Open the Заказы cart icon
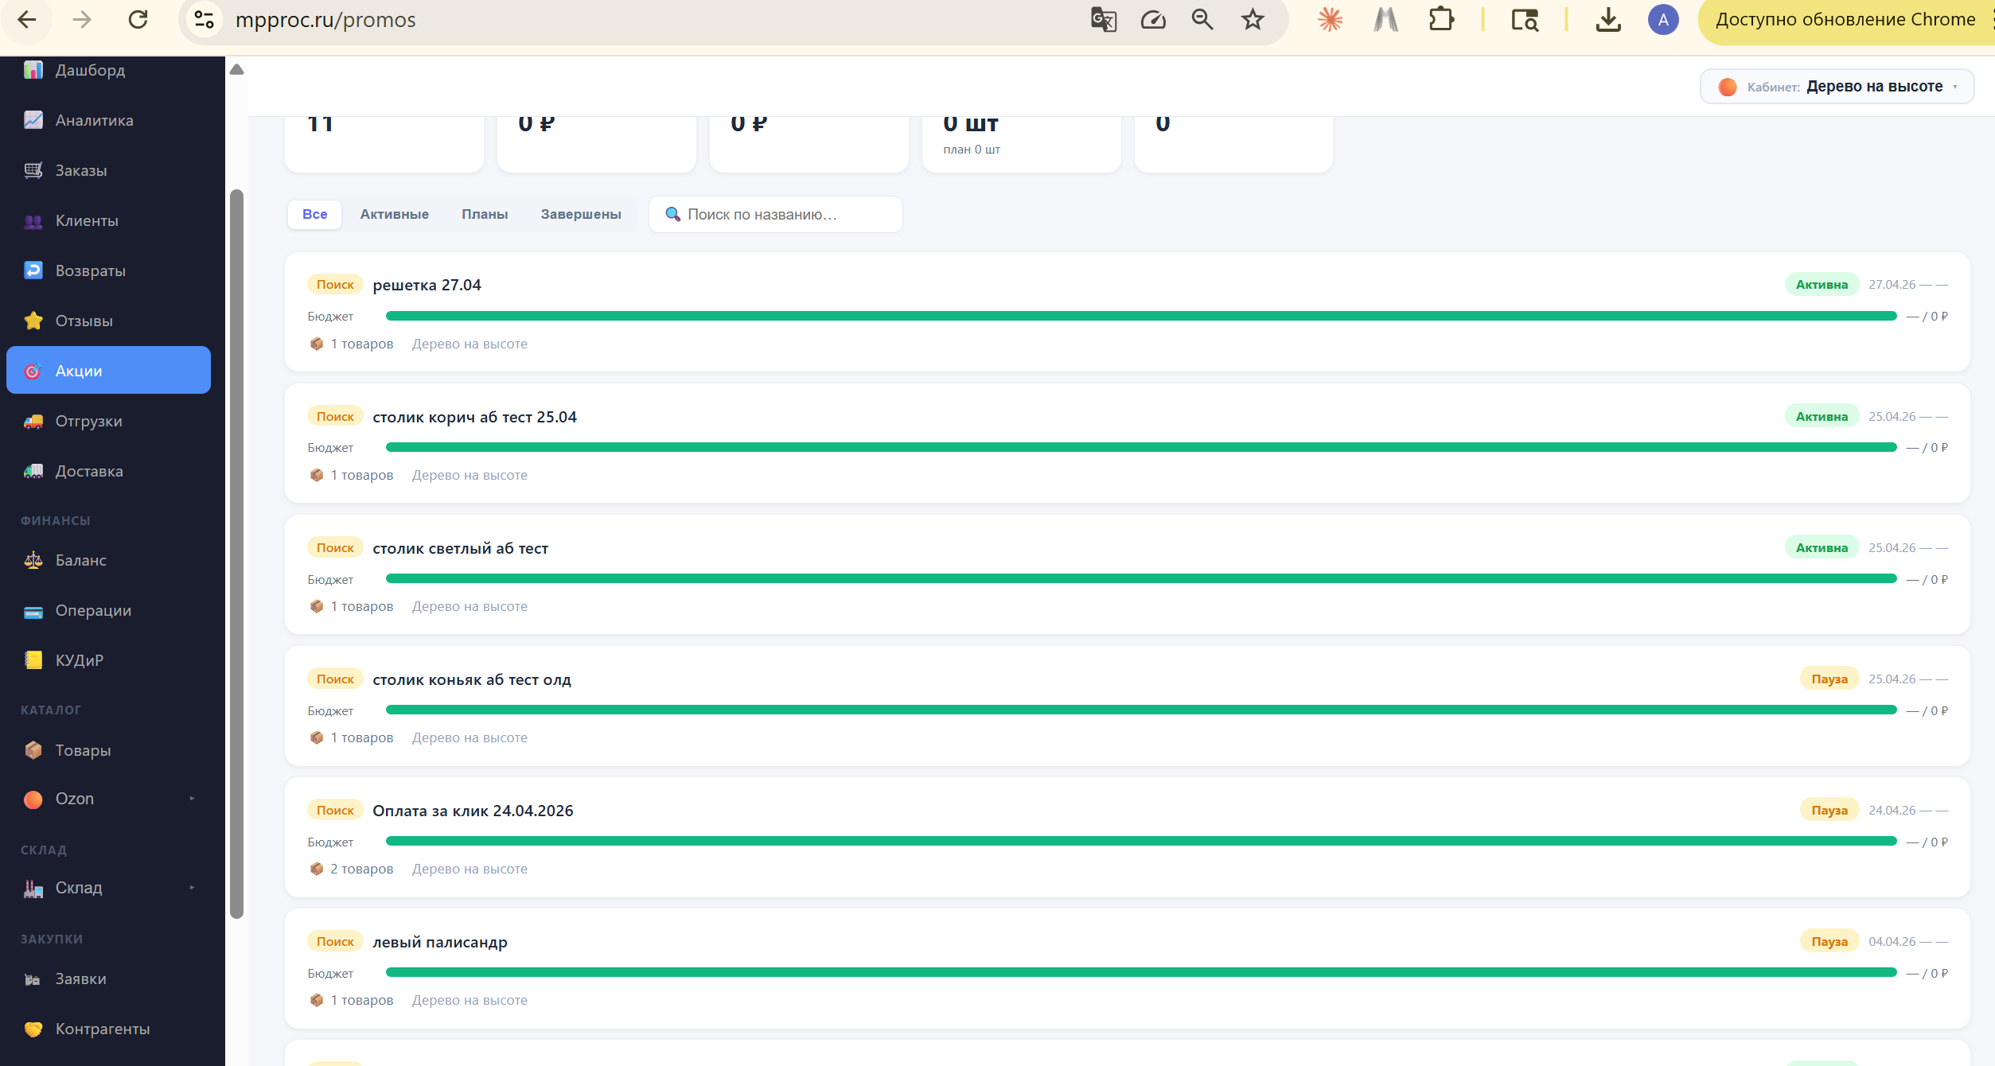Screen dimensions: 1995x1066 [33, 170]
